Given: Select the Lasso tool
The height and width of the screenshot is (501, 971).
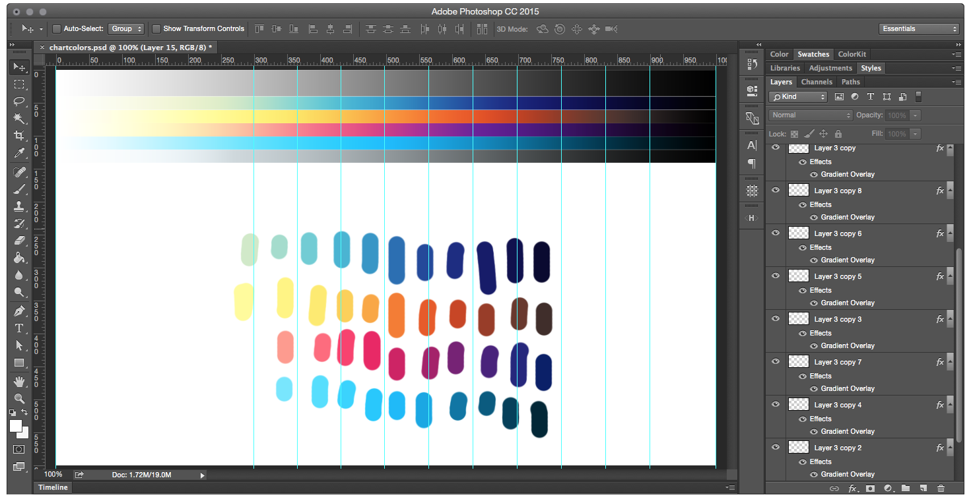Looking at the screenshot, I should click(20, 101).
